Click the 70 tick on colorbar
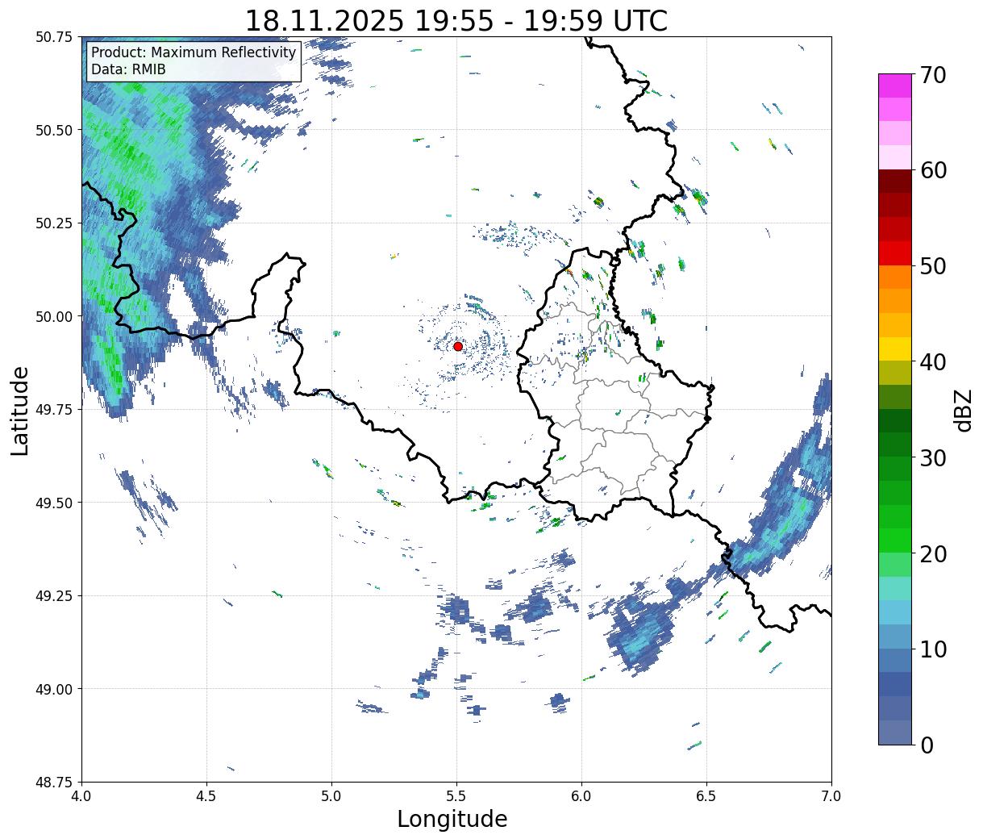The image size is (983, 839). pyautogui.click(x=933, y=74)
